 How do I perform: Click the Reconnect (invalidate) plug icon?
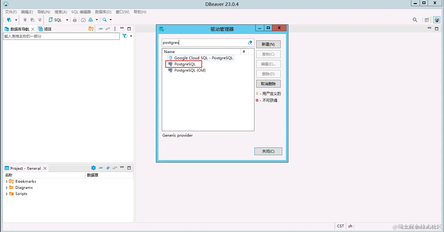(32, 20)
